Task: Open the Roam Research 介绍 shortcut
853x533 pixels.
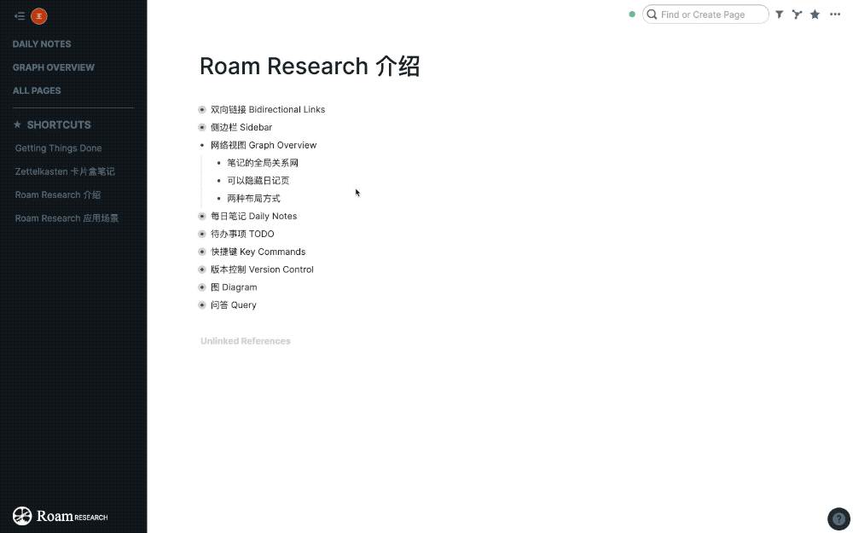Action: click(x=58, y=194)
